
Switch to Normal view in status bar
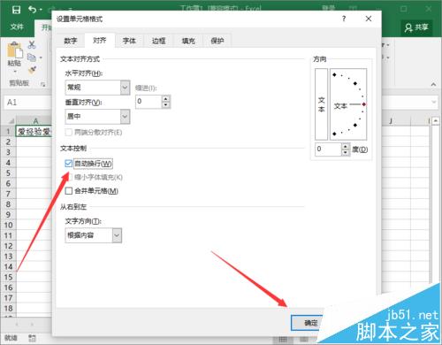pyautogui.click(x=283, y=339)
